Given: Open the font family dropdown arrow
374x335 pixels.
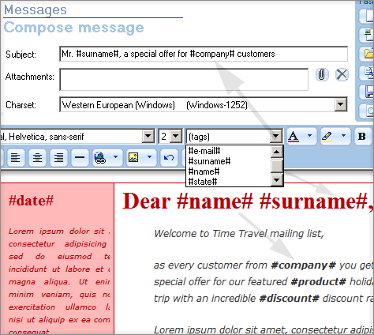Looking at the screenshot, I should click(148, 136).
